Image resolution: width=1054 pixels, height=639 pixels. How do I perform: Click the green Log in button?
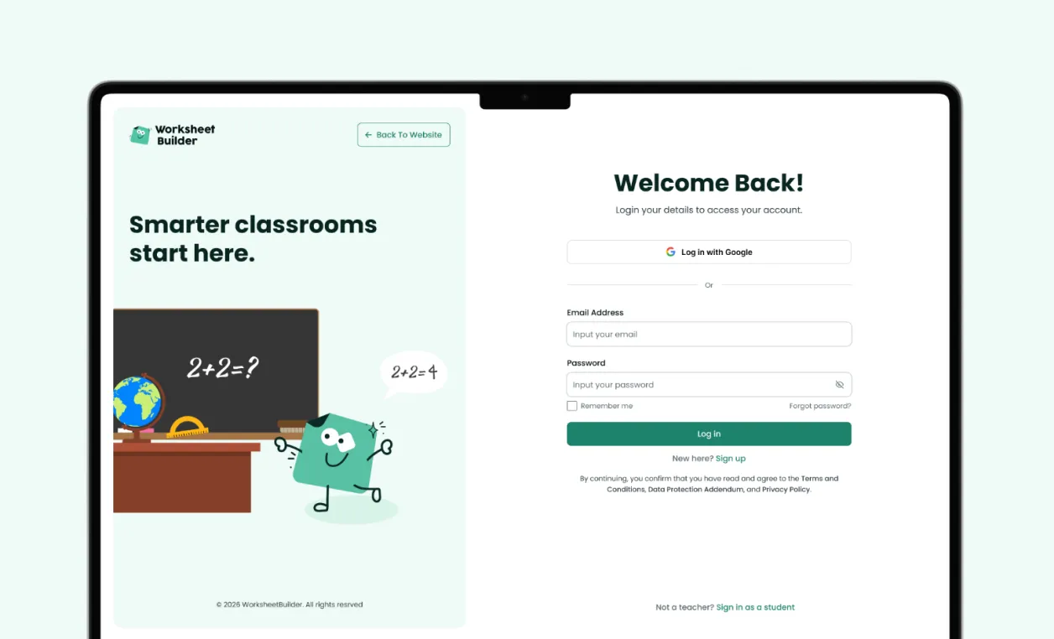click(709, 434)
